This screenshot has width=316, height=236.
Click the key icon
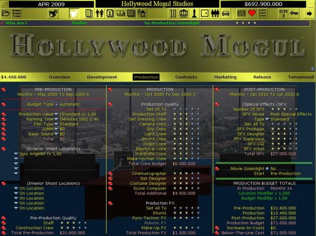294,14
